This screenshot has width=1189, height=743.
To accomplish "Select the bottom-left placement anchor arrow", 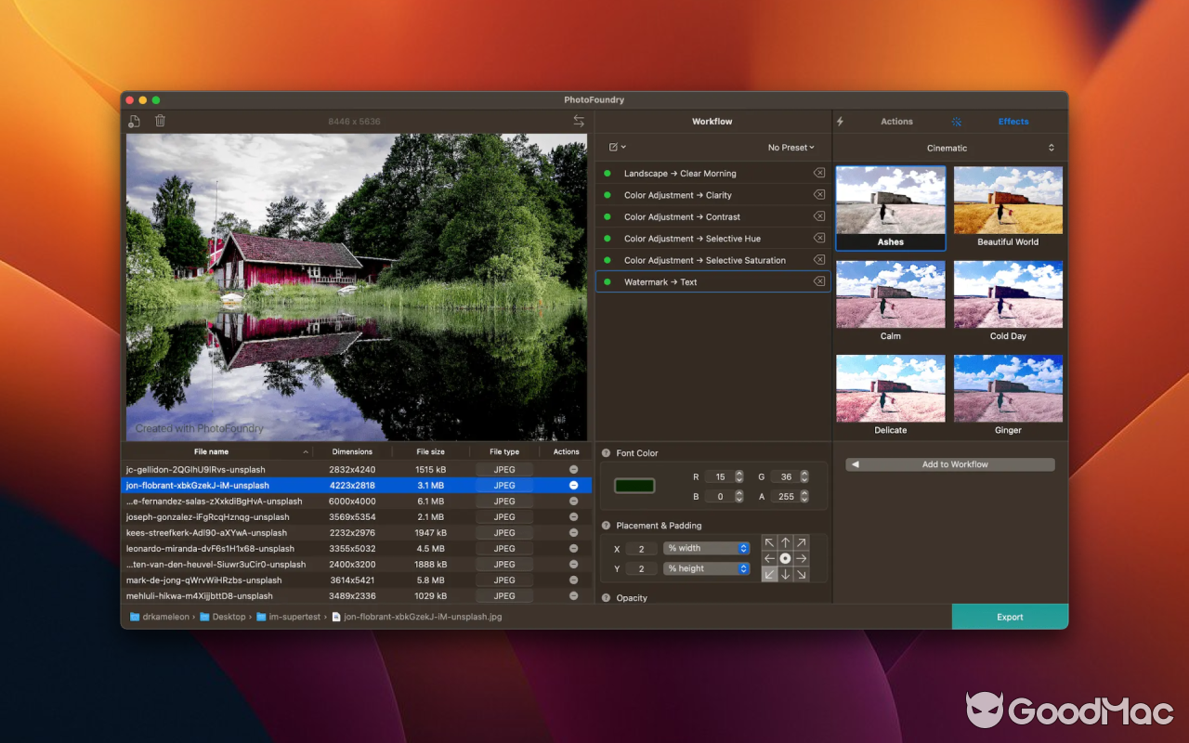I will coord(769,574).
